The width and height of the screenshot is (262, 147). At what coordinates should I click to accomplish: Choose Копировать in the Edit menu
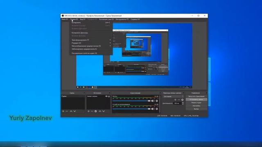click(x=91, y=23)
